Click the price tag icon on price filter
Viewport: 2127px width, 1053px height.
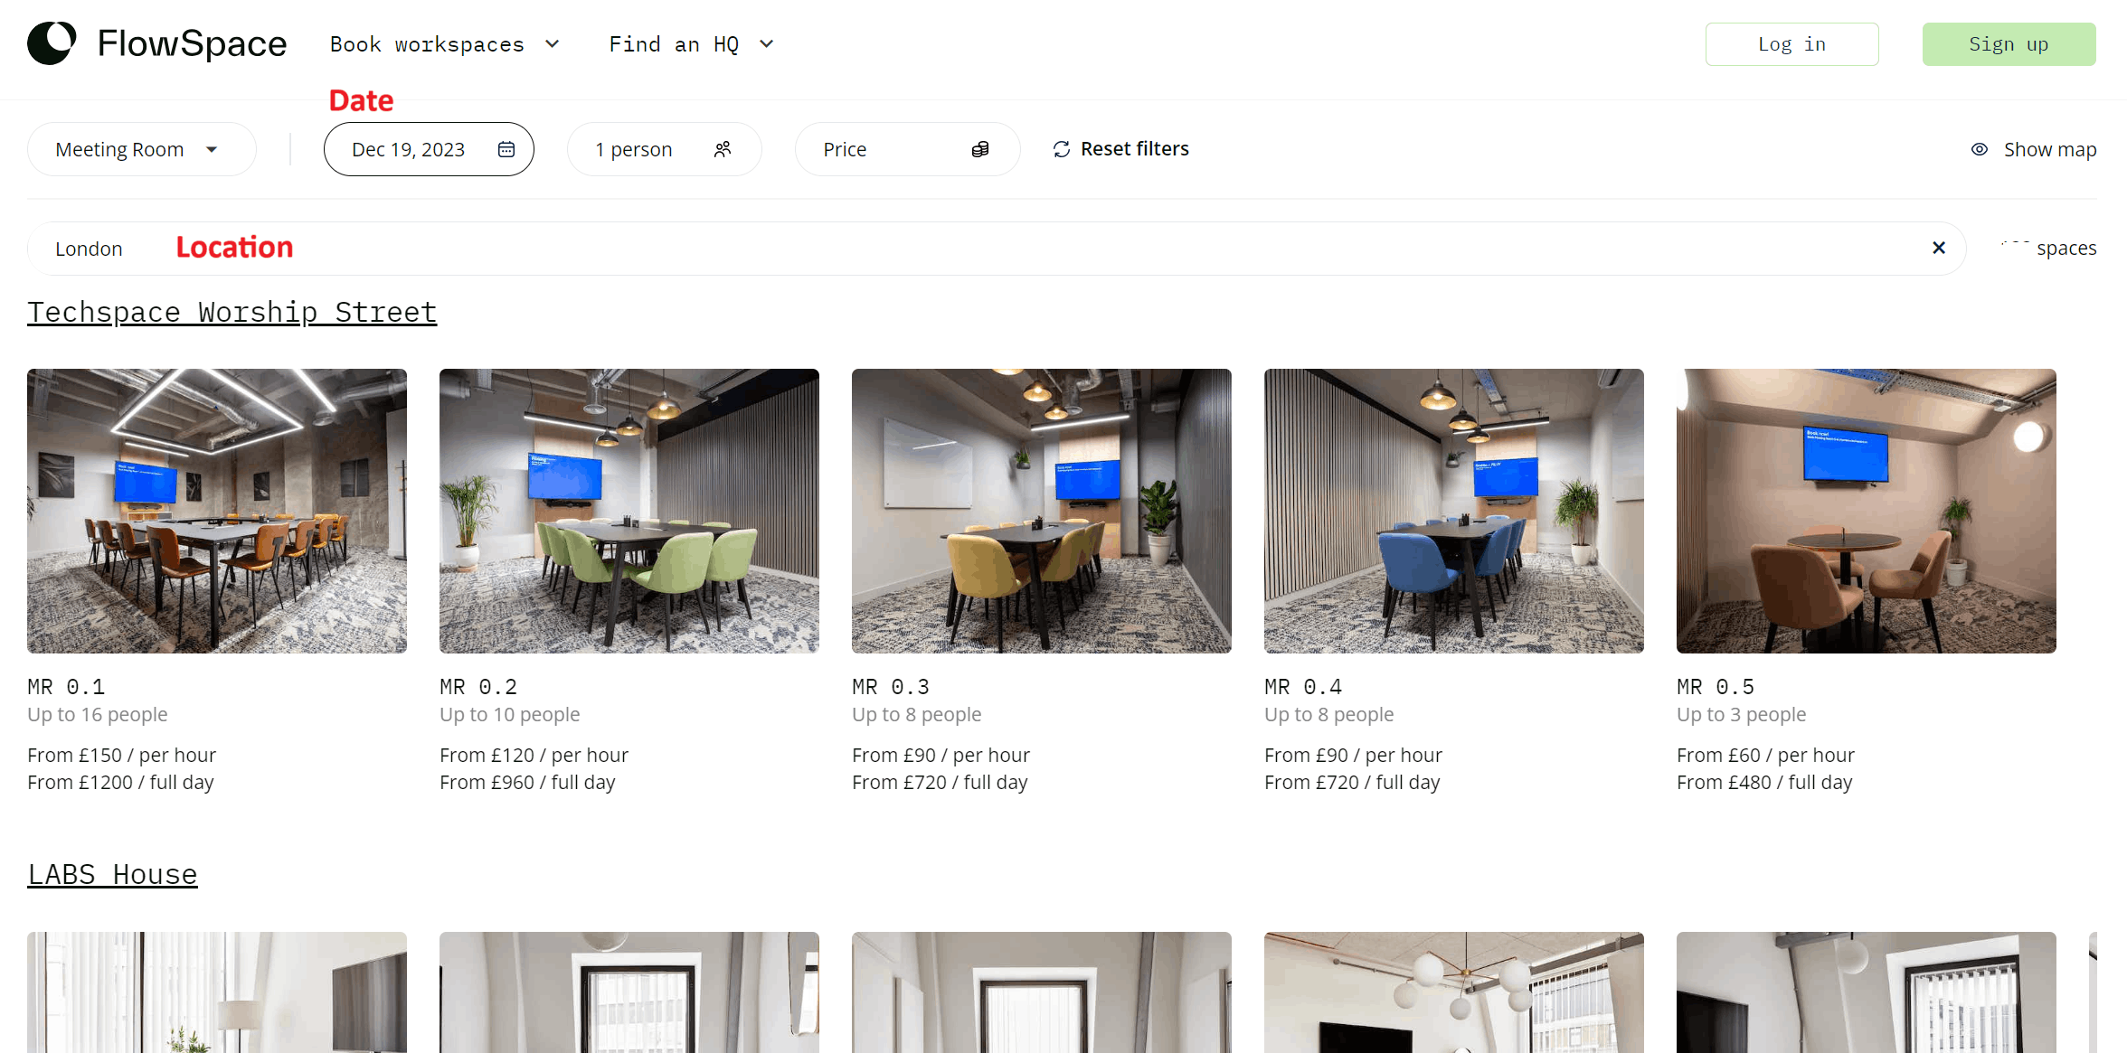pos(980,147)
